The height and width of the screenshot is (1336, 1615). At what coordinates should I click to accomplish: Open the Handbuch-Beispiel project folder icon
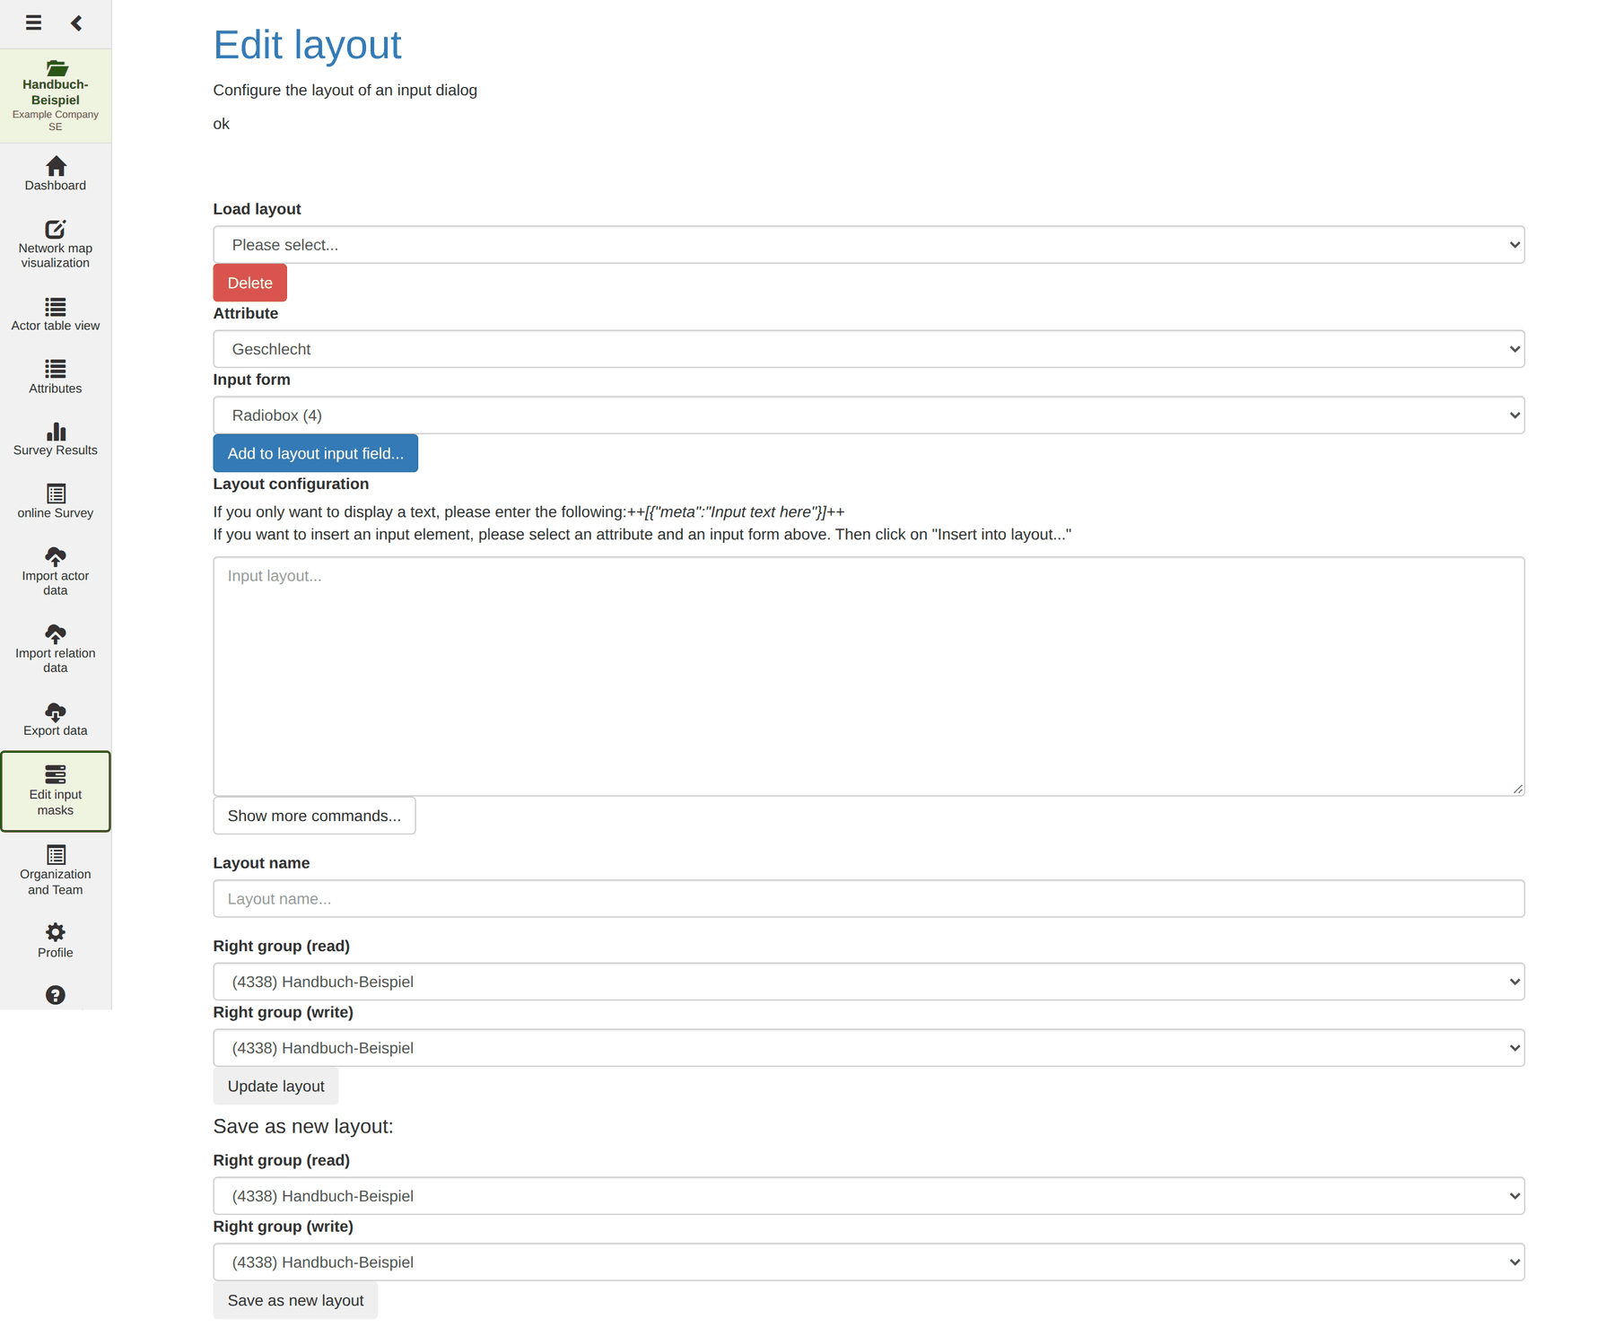point(56,68)
